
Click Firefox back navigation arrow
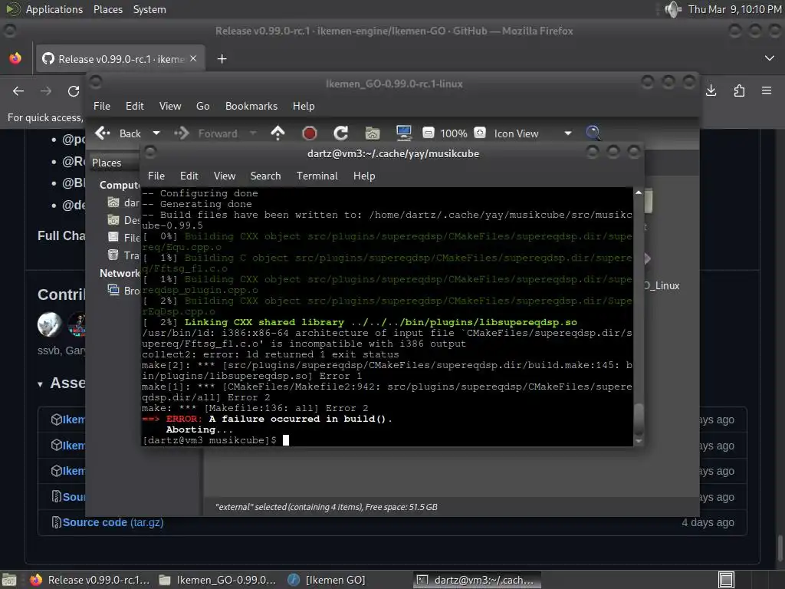pyautogui.click(x=18, y=91)
